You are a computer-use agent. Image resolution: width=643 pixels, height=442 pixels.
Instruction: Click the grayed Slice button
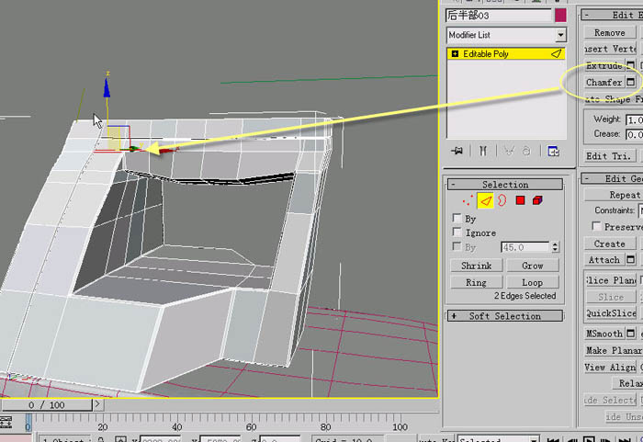pyautogui.click(x=610, y=297)
